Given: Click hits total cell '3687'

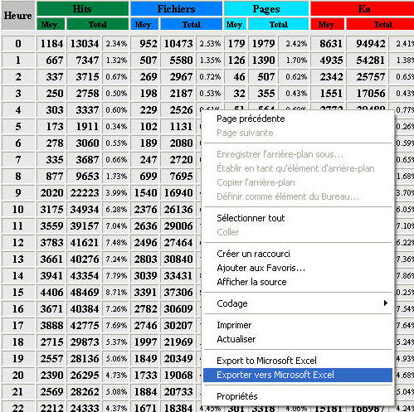Looking at the screenshot, I should pyautogui.click(x=84, y=160).
